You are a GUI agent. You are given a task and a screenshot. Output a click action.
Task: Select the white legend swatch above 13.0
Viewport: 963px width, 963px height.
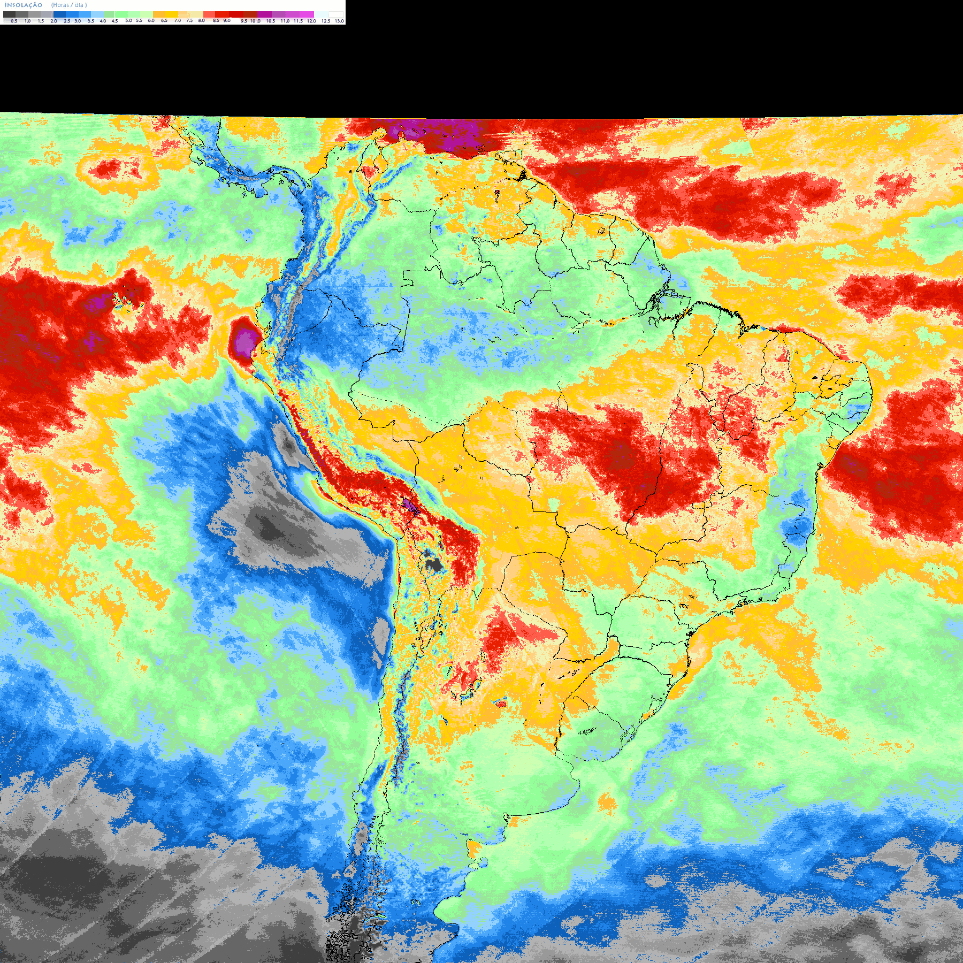click(336, 14)
